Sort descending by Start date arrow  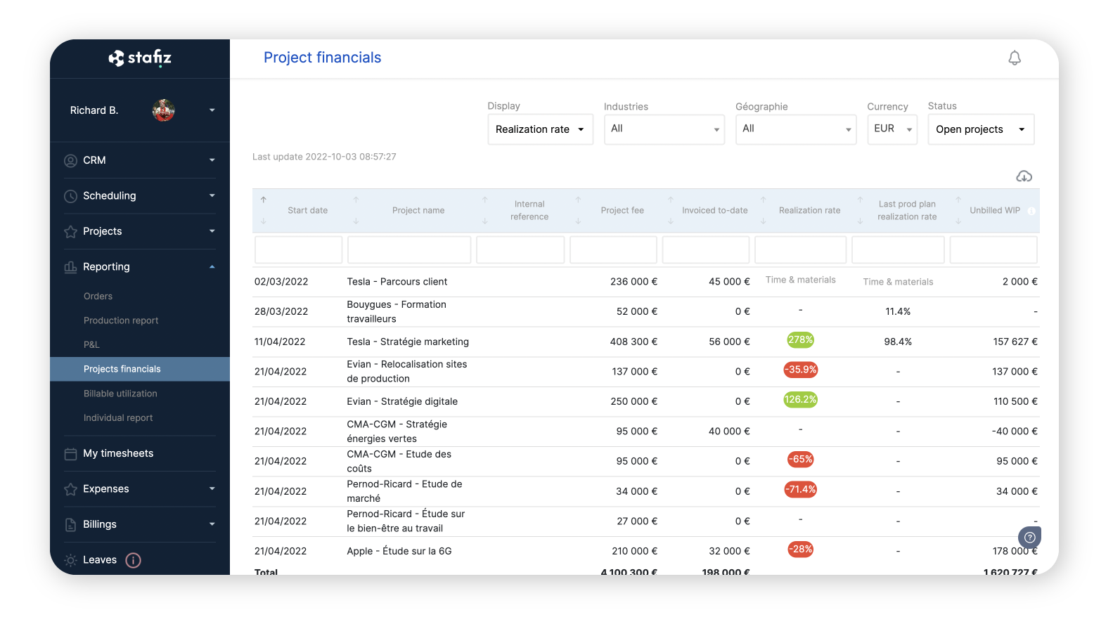(264, 221)
